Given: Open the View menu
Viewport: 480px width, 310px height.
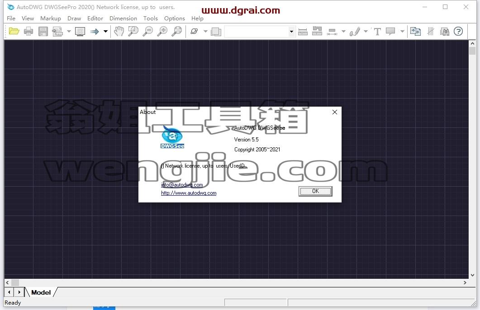Looking at the screenshot, I should click(x=28, y=19).
